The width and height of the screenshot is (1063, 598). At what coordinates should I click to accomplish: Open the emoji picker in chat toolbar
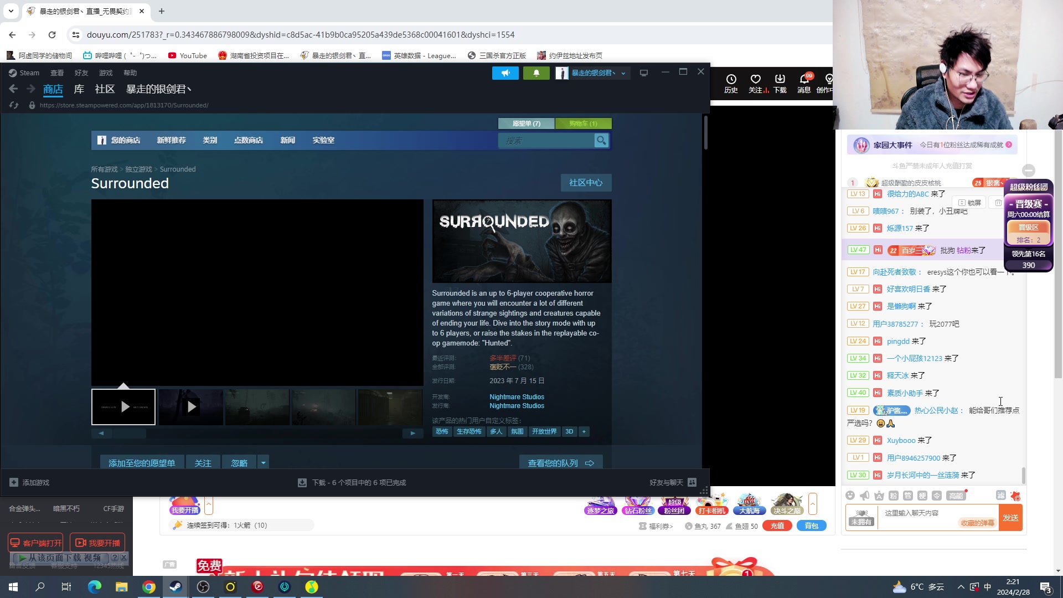(850, 496)
